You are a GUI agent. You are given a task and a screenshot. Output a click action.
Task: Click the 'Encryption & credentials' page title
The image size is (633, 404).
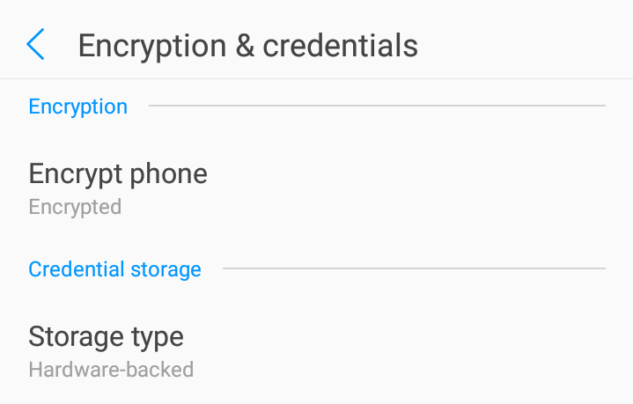(247, 44)
